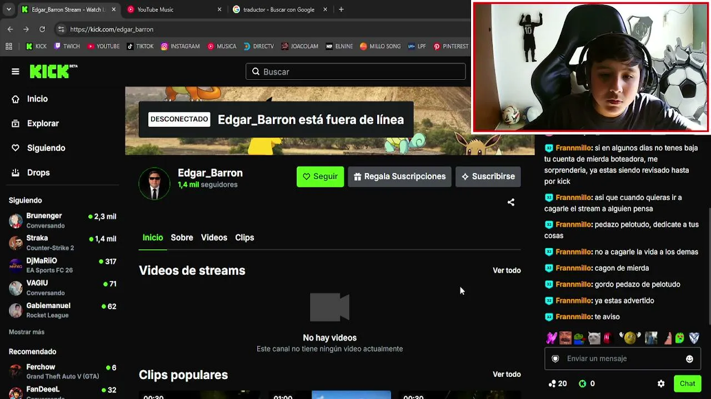Image resolution: width=711 pixels, height=399 pixels.
Task: Select the Inicio channel tab
Action: (x=153, y=237)
